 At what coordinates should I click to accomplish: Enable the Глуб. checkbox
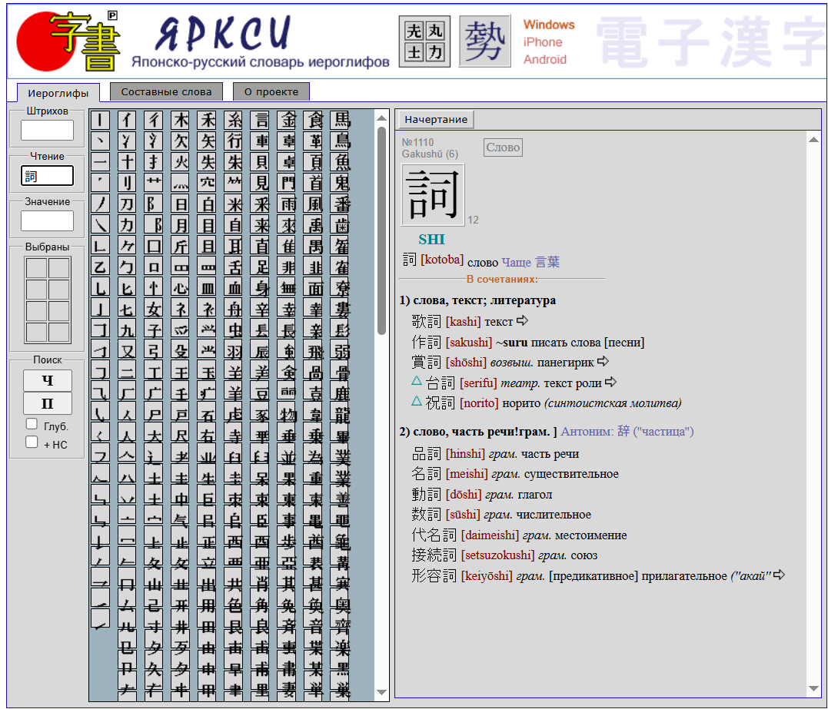pyautogui.click(x=32, y=424)
